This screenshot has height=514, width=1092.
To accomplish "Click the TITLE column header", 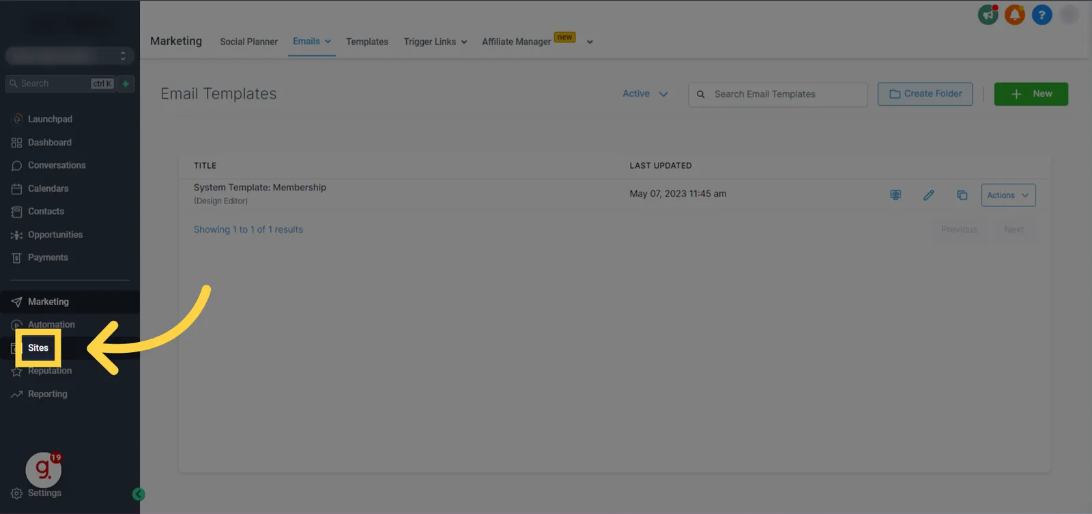I will point(205,166).
